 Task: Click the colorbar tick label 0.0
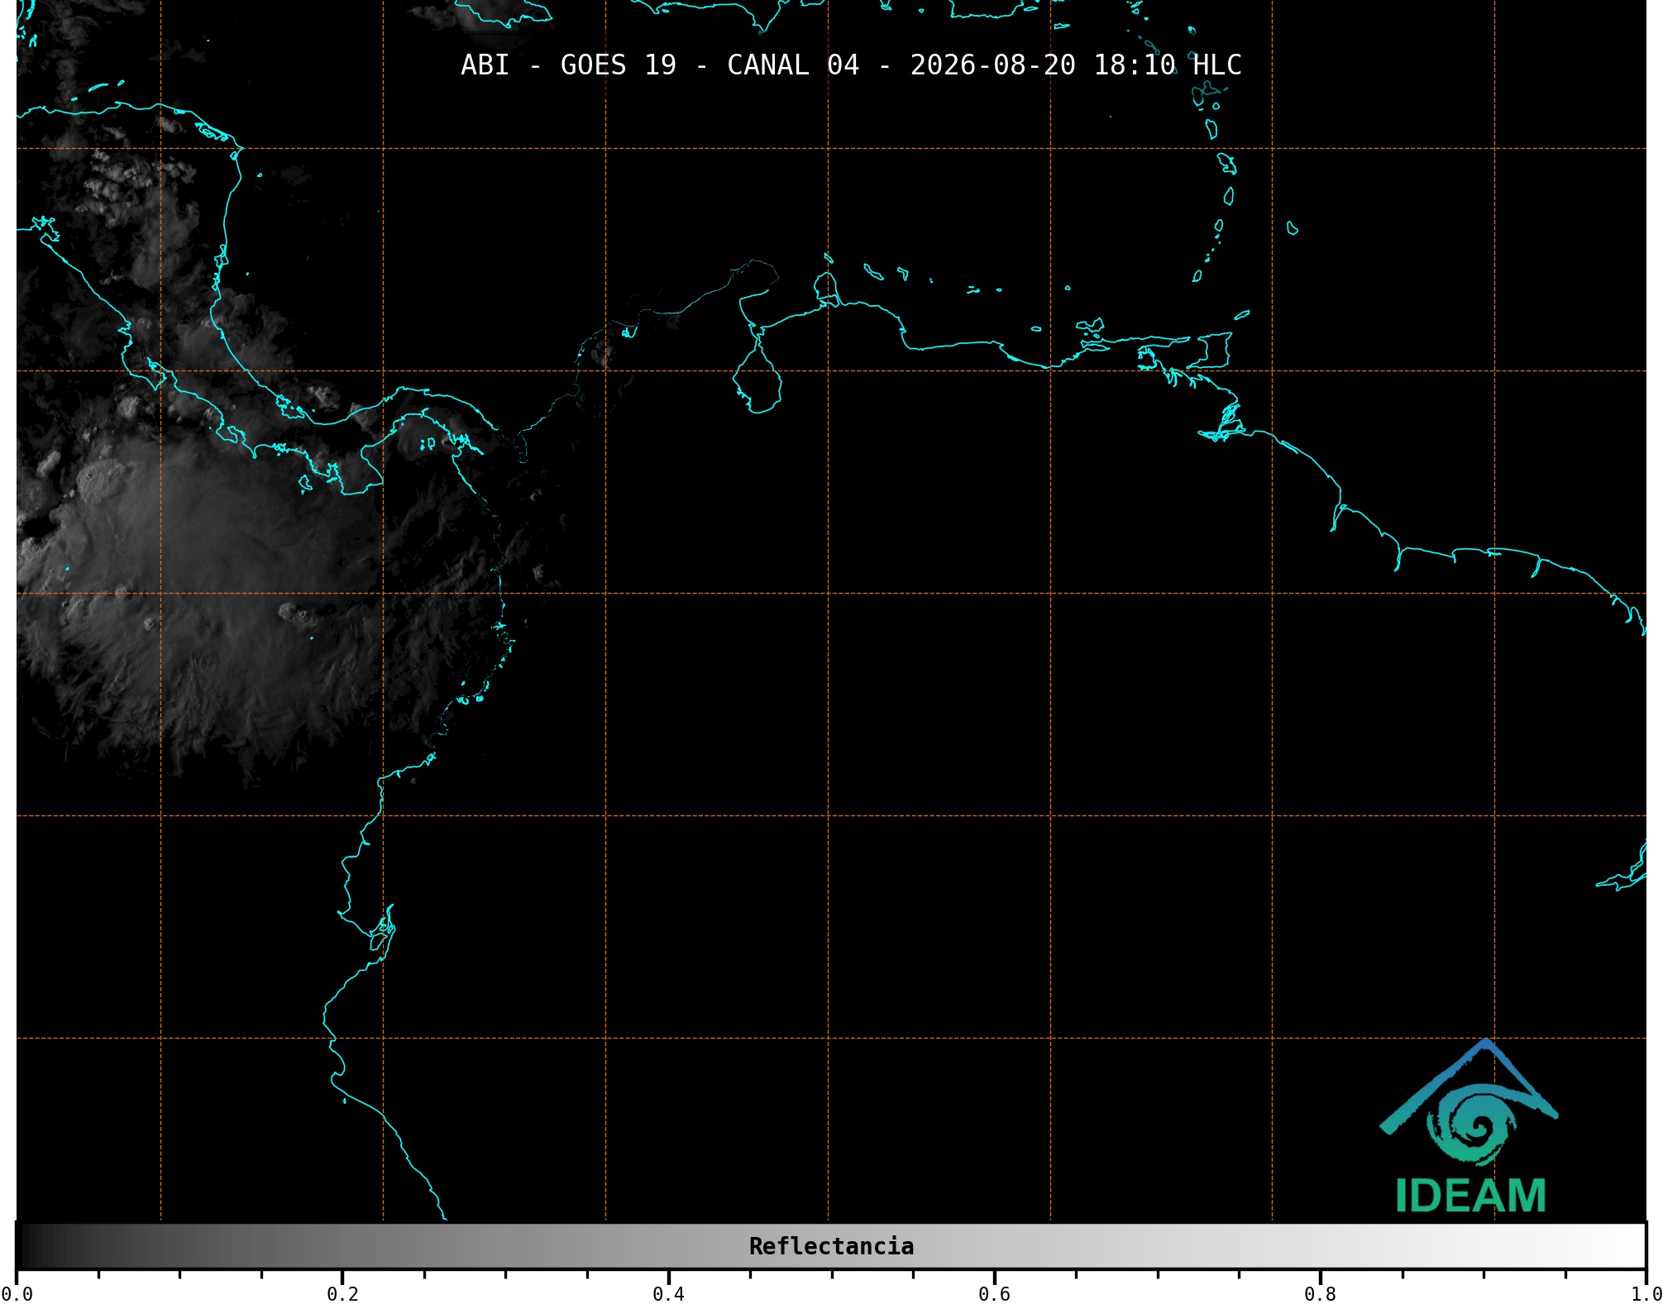click(17, 1293)
